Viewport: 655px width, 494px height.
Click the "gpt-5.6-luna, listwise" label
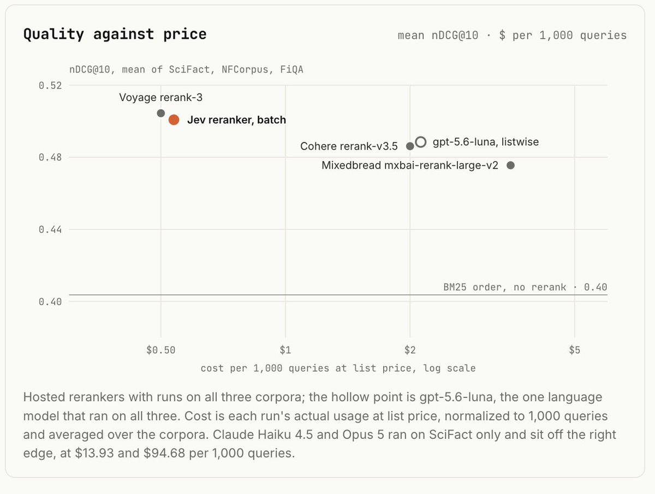[485, 142]
